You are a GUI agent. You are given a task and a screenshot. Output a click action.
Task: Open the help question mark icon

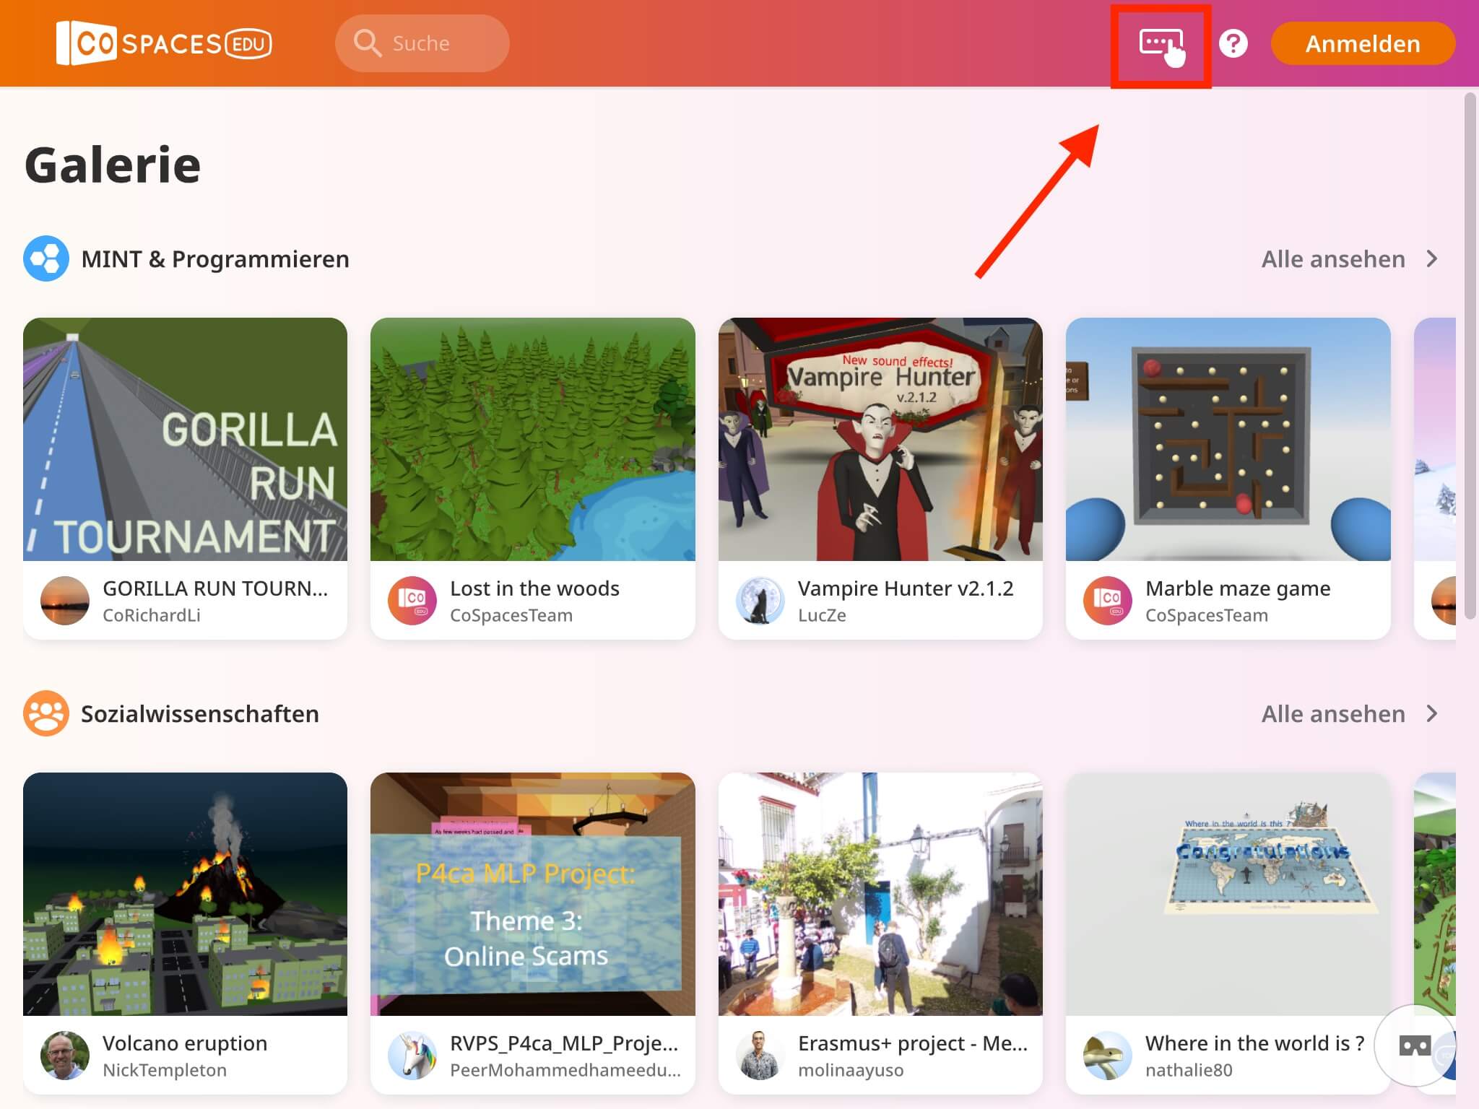(x=1233, y=44)
